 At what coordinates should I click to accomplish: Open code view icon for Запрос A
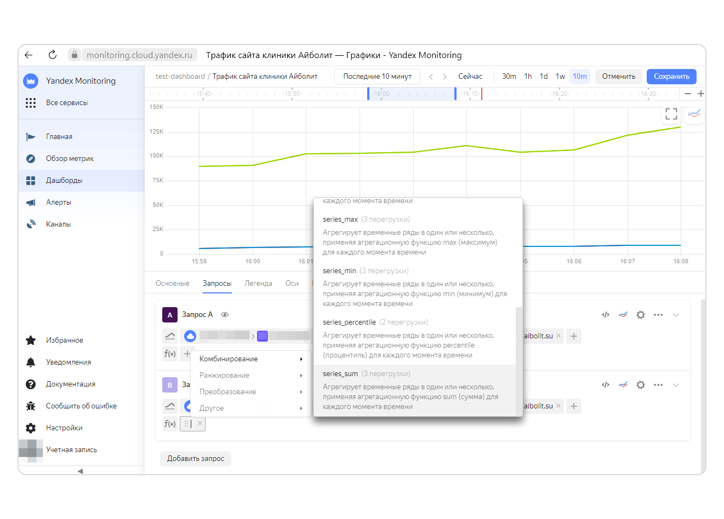coord(606,315)
